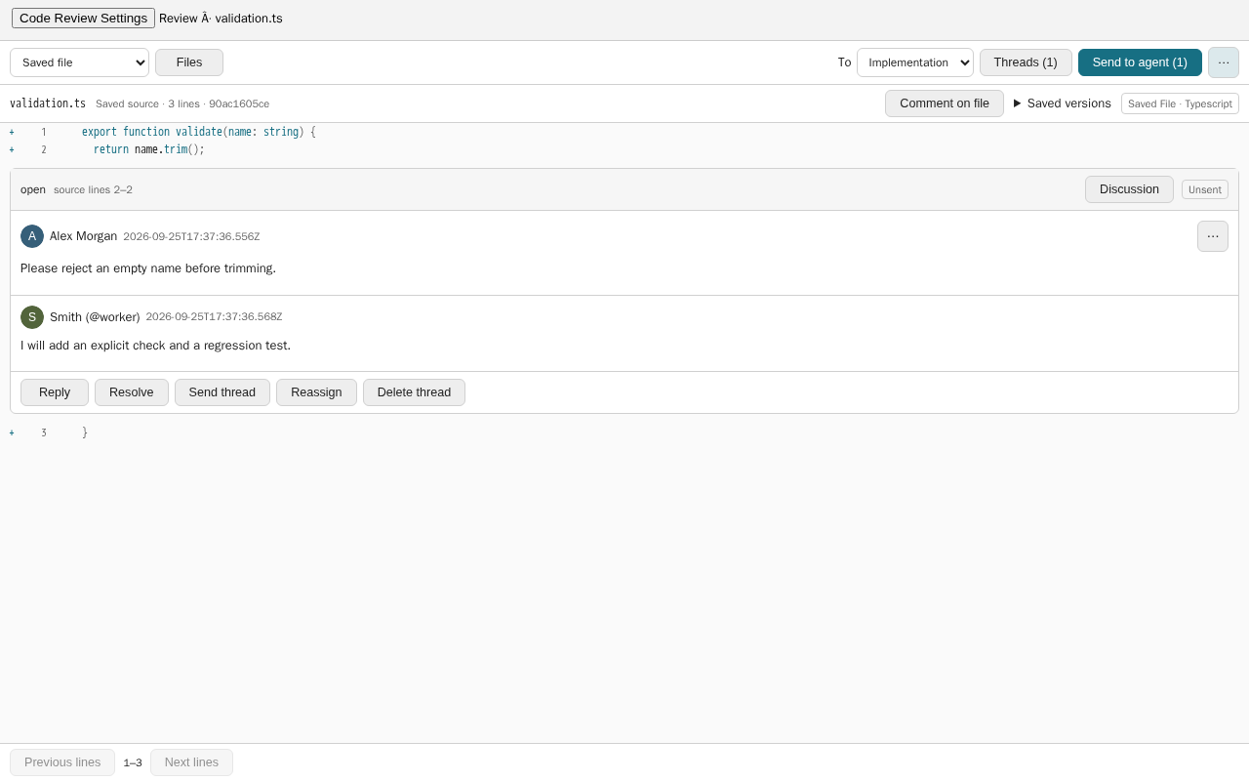Reassign the thread
The width and height of the screenshot is (1249, 781).
[x=316, y=392]
